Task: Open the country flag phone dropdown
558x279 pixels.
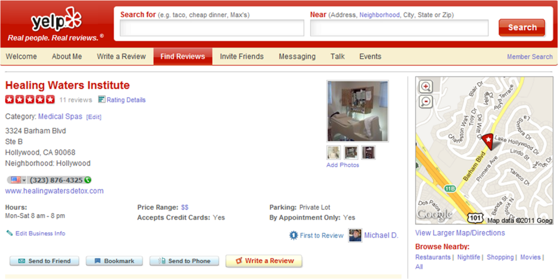Action: click(x=18, y=180)
